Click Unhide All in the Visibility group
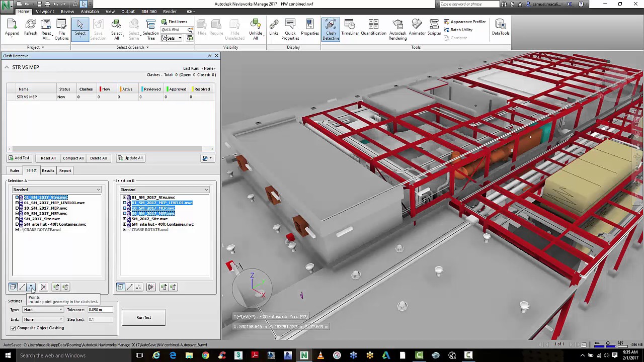 256,30
